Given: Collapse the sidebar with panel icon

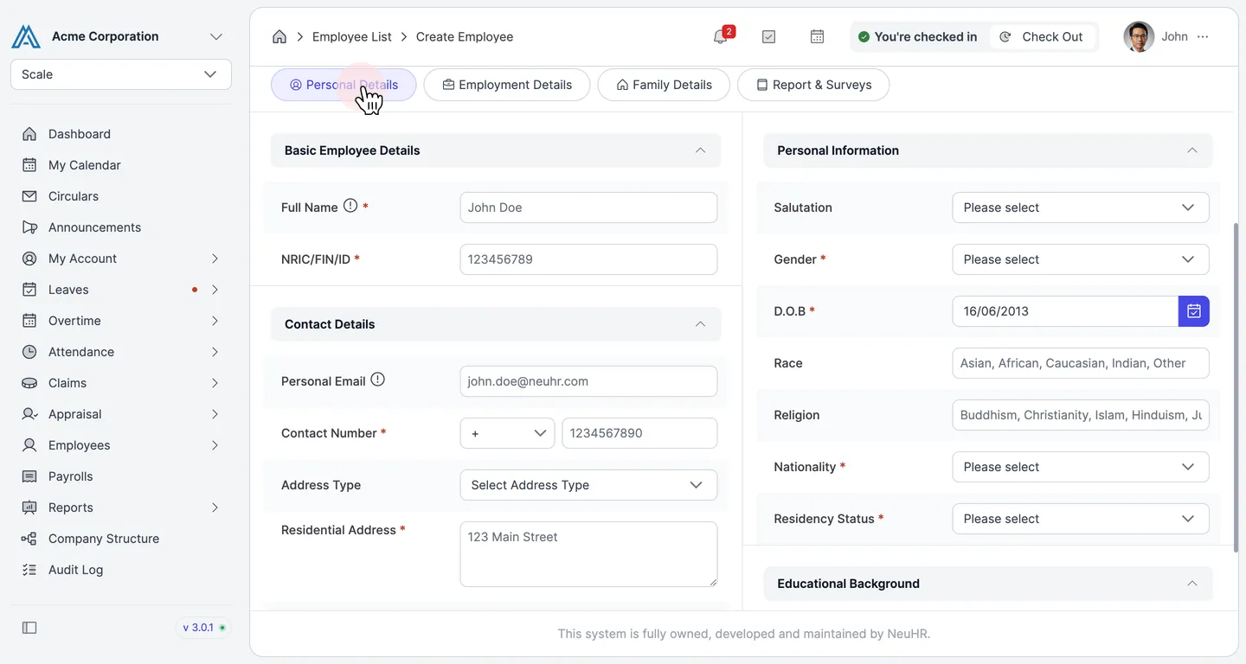Looking at the screenshot, I should pos(29,628).
